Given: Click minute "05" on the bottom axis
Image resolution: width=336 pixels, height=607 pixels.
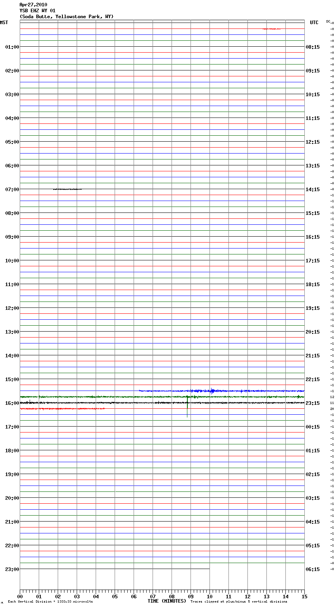Looking at the screenshot, I should [115, 596].
